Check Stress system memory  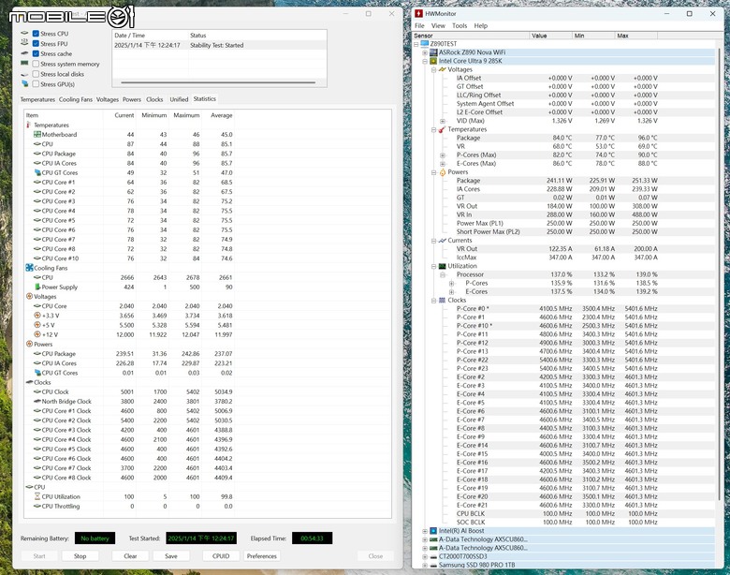tap(36, 64)
